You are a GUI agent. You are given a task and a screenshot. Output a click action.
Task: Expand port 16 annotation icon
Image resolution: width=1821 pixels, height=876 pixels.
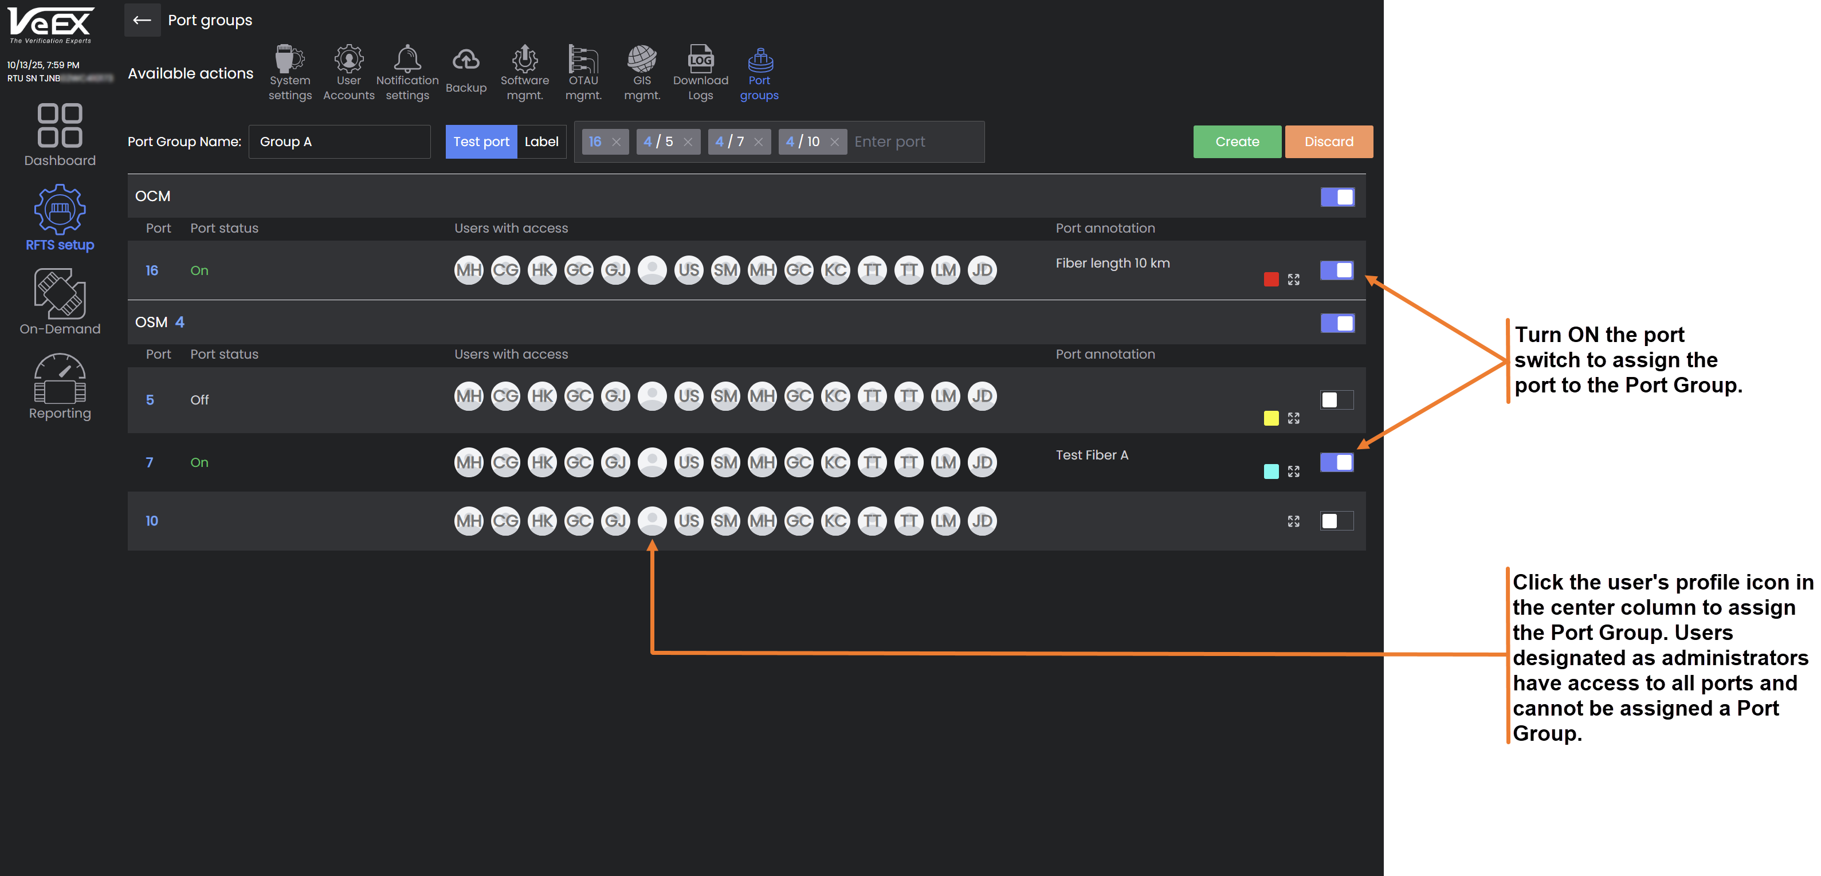point(1293,279)
